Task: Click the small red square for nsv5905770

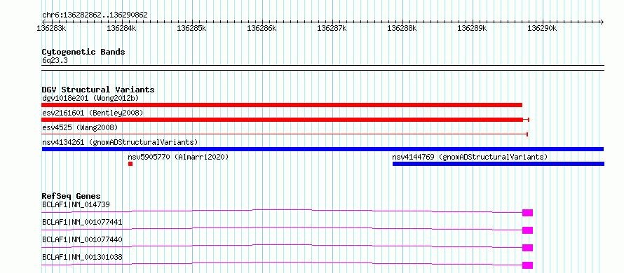Action: pos(130,164)
